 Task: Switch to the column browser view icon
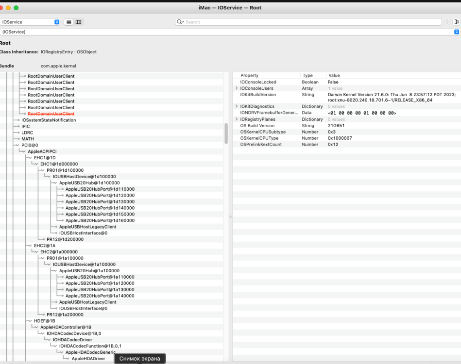79,22
